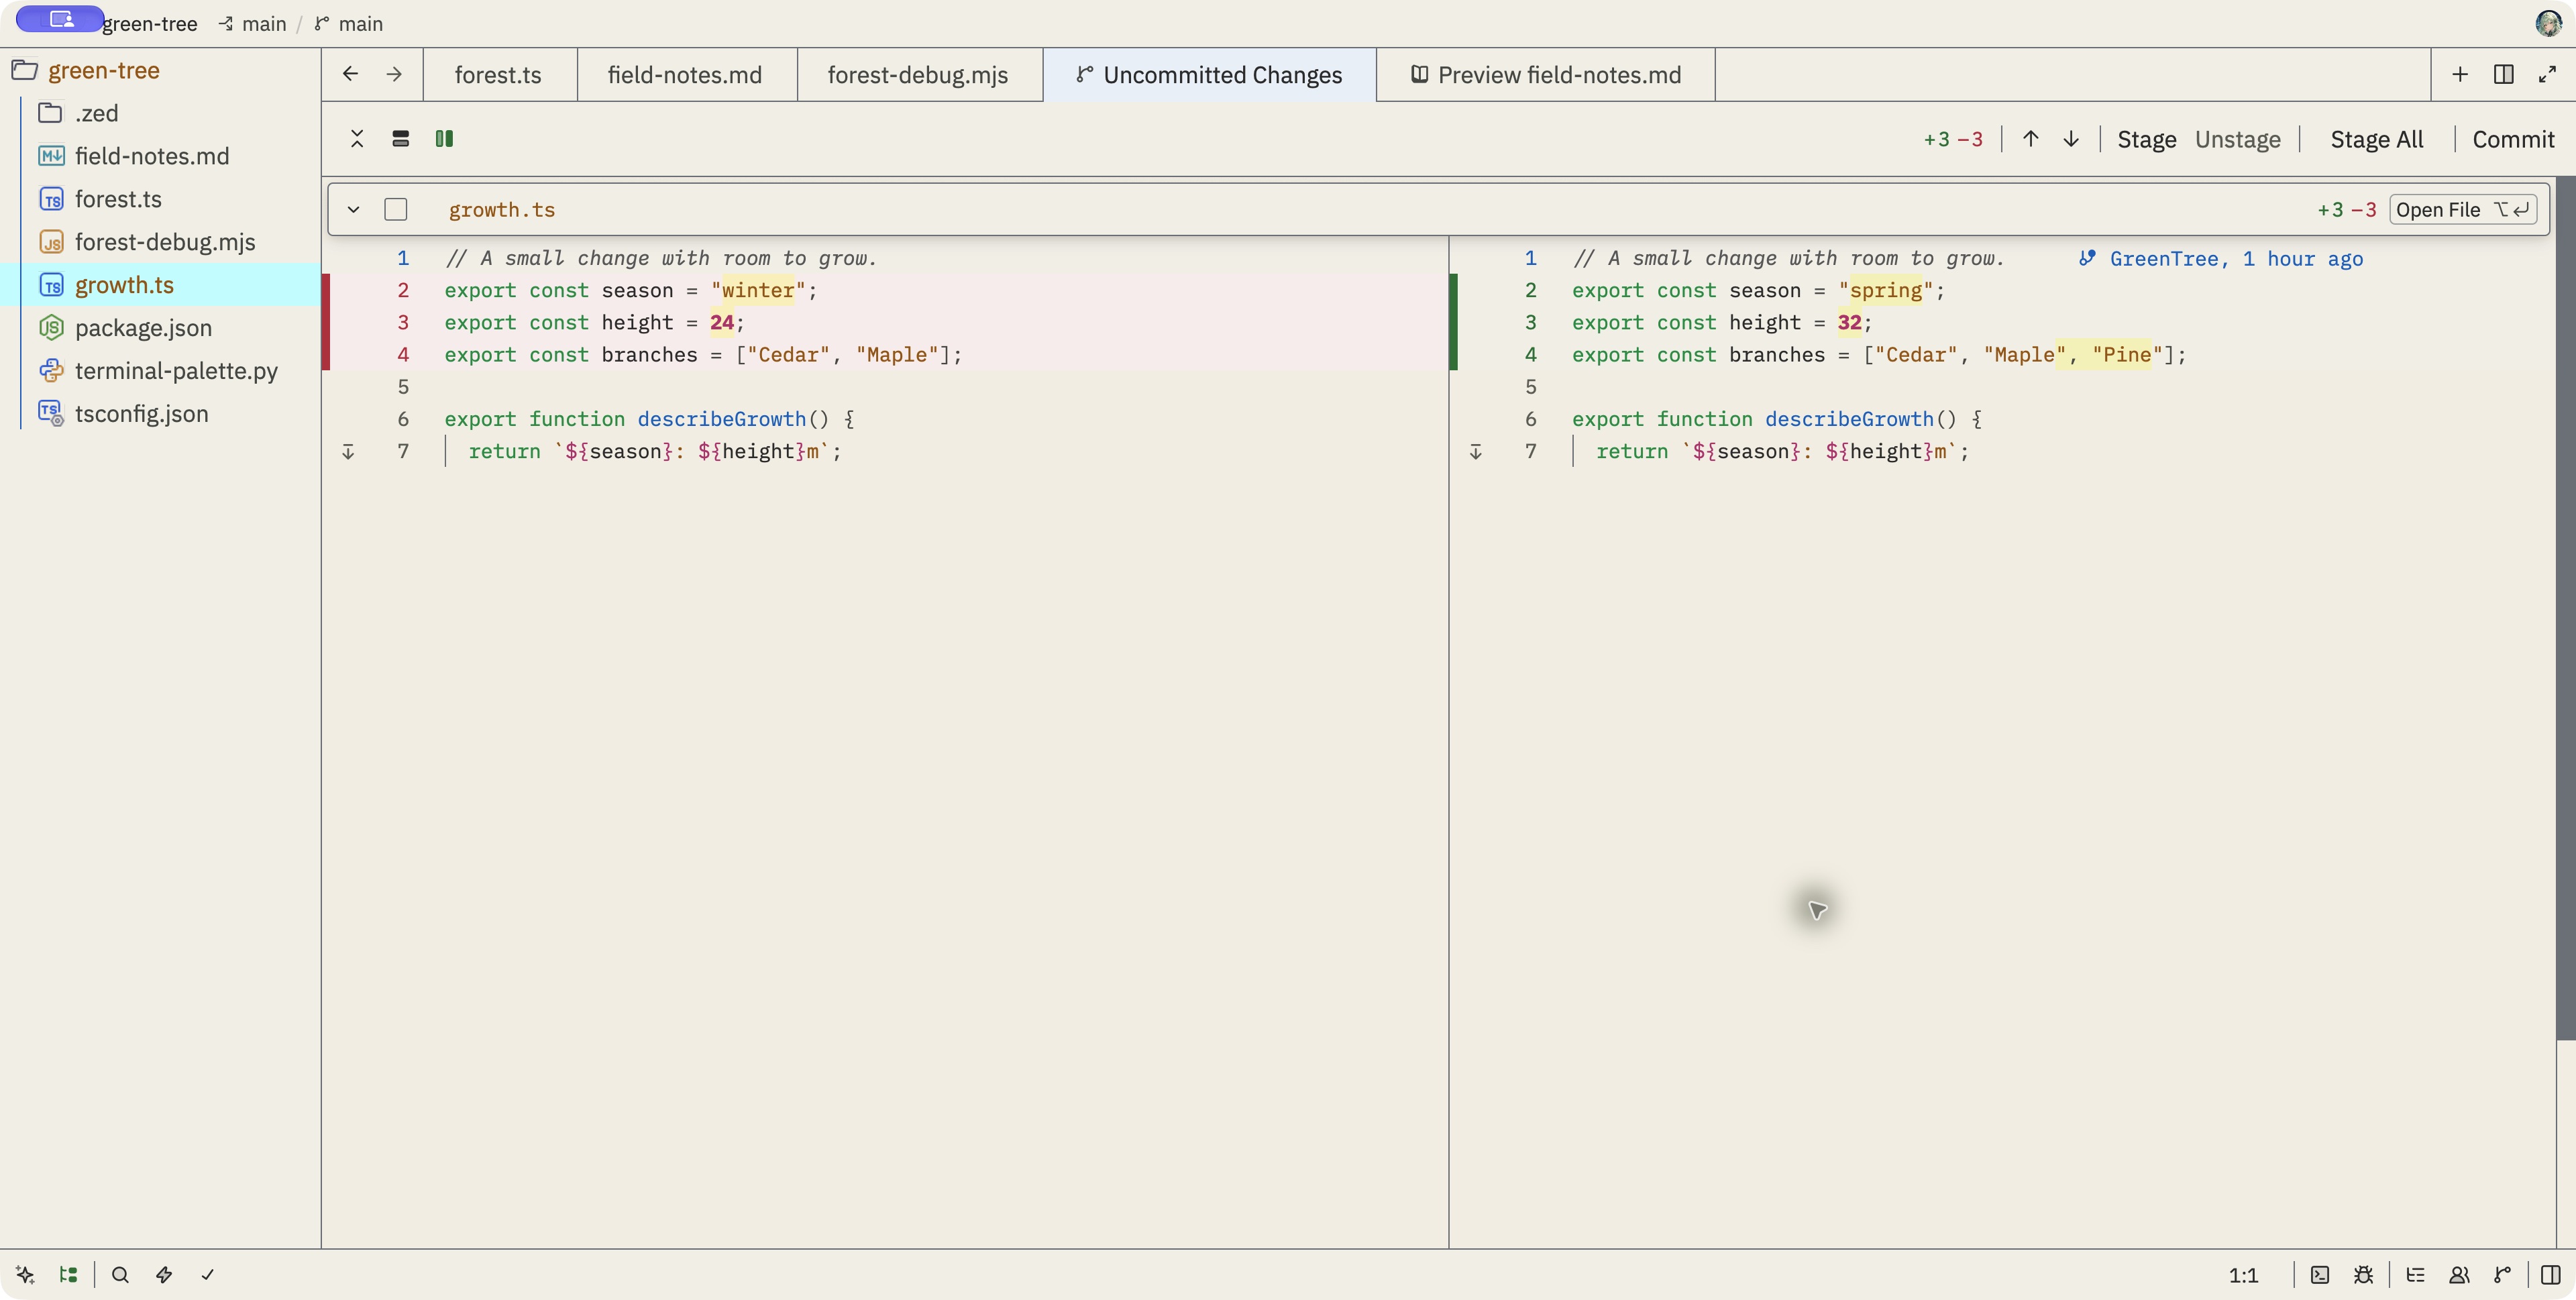Open the agent panel sparkle icon
Screen dimensions: 2576x1300
click(25, 1274)
